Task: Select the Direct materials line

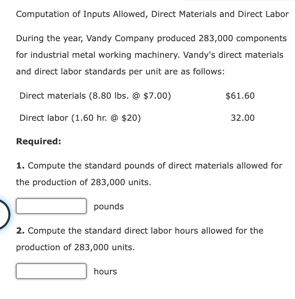Action: coord(95,96)
